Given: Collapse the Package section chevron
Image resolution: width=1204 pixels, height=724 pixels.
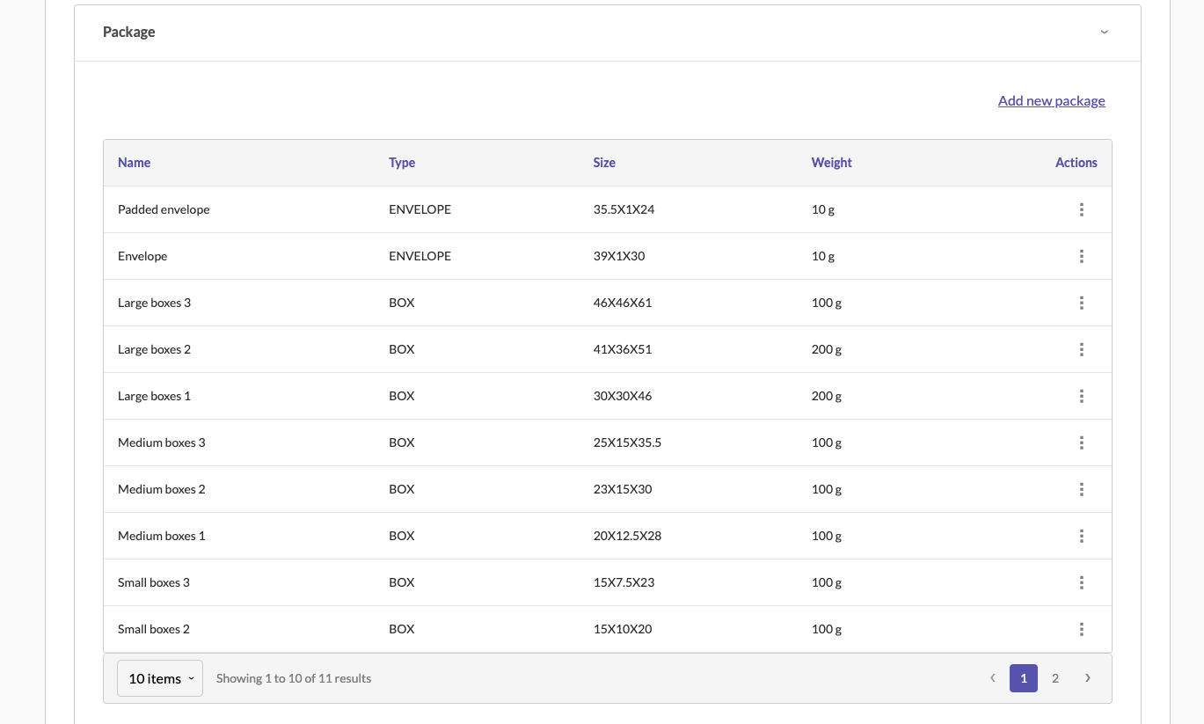Looking at the screenshot, I should click(x=1104, y=33).
